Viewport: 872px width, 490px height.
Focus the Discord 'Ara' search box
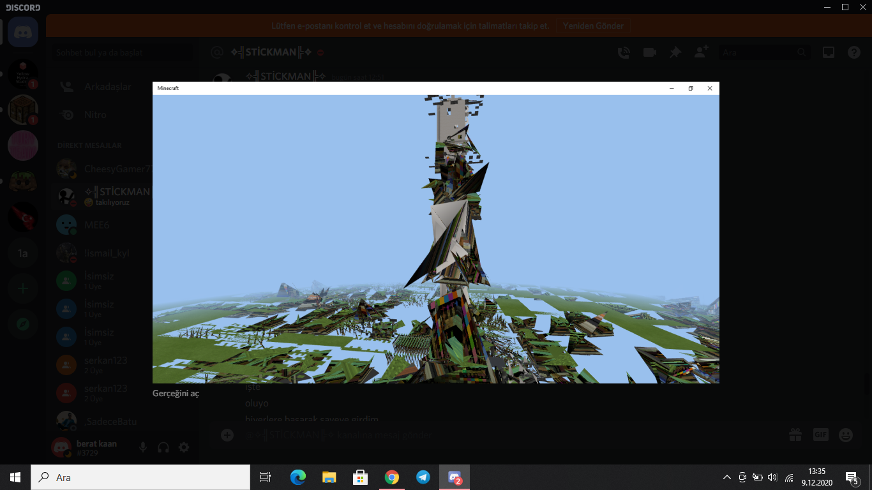click(764, 52)
